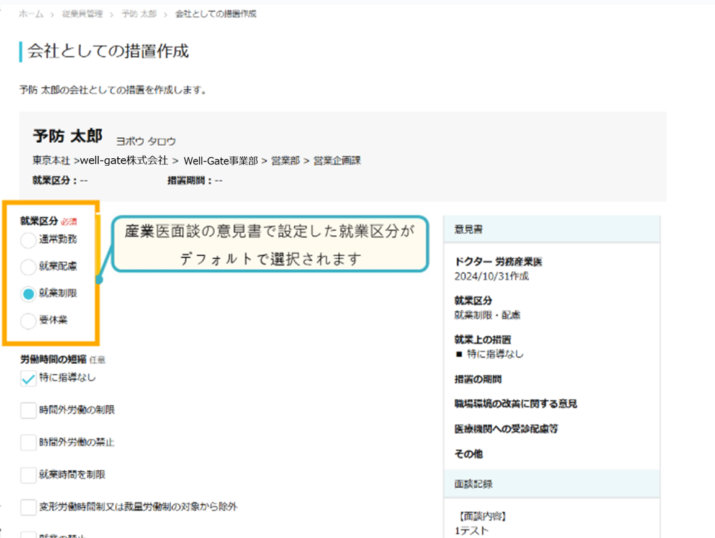Screen dimensions: 715x538
Task: Click the ヨボウ タロウ furigana reading
Action: [x=146, y=141]
